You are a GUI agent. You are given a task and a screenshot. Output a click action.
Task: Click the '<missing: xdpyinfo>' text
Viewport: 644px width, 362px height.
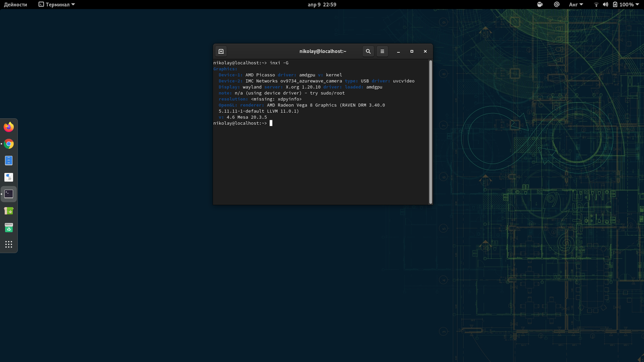pyautogui.click(x=276, y=99)
